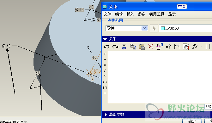The image size is (212, 123).
Task: Click the 确定 button
Action: click(x=192, y=121)
